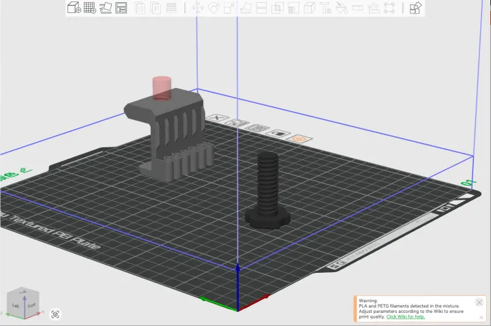Click the zoom-to-fit icon beside view cube

pyautogui.click(x=55, y=314)
